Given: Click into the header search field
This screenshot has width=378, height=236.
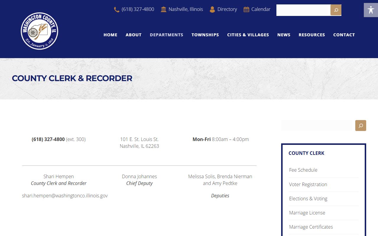Looking at the screenshot, I should pos(303,10).
